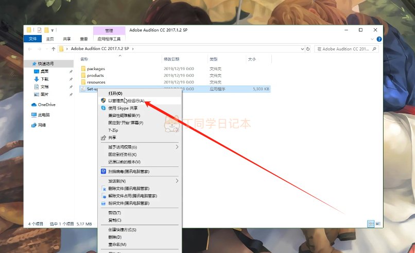Click the Manage (管理) contextual tab

coord(109,30)
